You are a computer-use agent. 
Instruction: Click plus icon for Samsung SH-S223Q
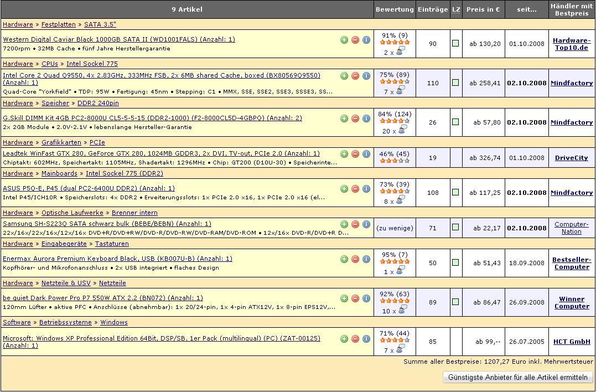(344, 224)
